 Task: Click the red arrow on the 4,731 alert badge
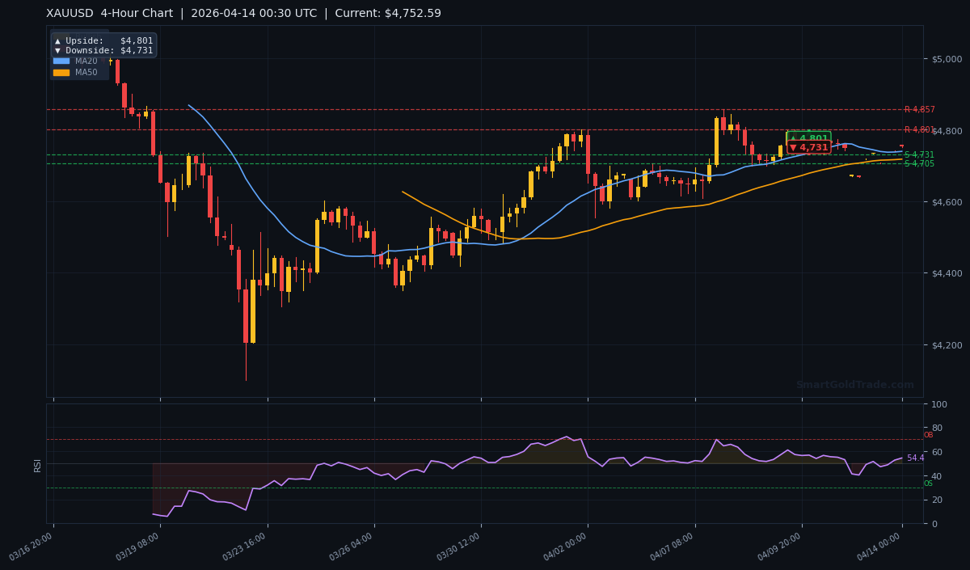coord(794,147)
